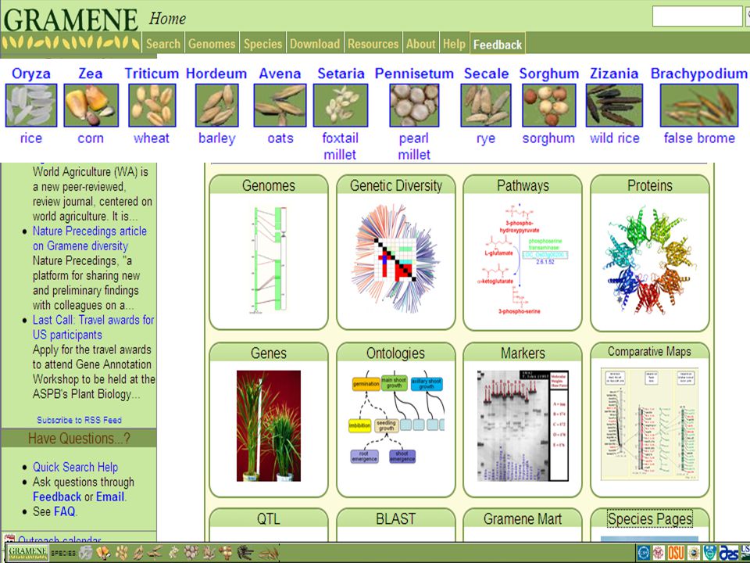This screenshot has height=563, width=750.
Task: Click the Sorghum seeds thumbnail
Action: point(548,106)
